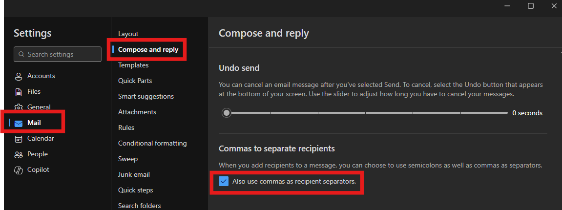Image resolution: width=562 pixels, height=210 pixels.
Task: Focus the Search settings input field
Action: tap(57, 55)
